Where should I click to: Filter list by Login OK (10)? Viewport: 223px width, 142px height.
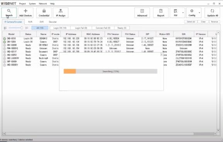coord(60,28)
